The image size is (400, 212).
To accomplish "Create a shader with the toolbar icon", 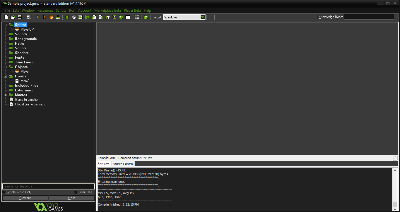I will [x=101, y=17].
